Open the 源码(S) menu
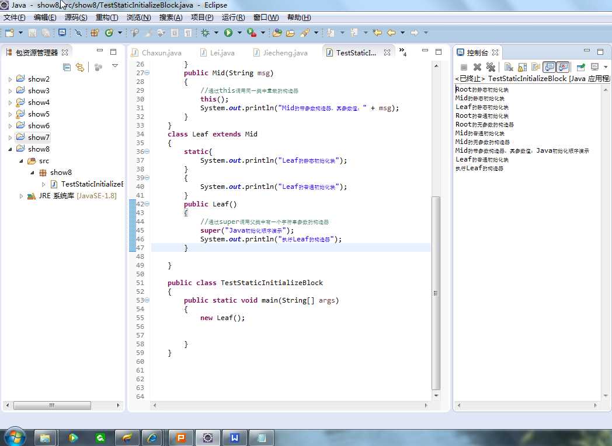The image size is (612, 446). (76, 17)
